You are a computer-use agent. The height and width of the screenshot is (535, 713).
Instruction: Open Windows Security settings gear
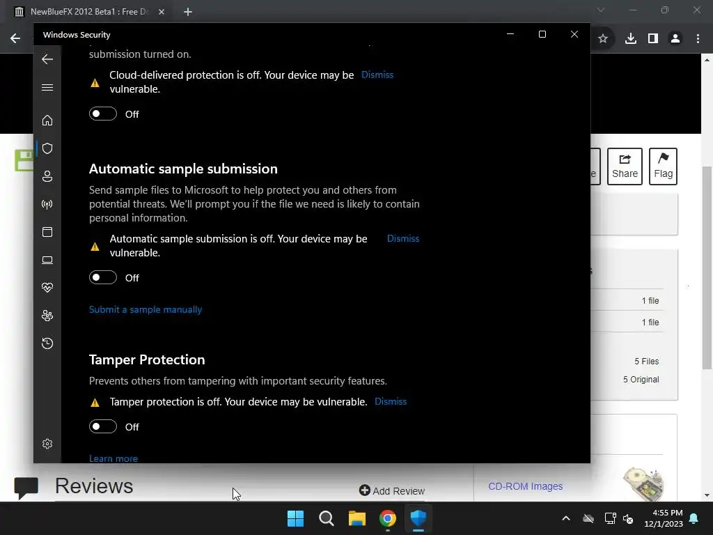[x=47, y=444]
